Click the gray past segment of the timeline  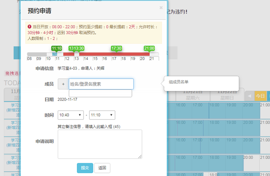click(x=37, y=54)
